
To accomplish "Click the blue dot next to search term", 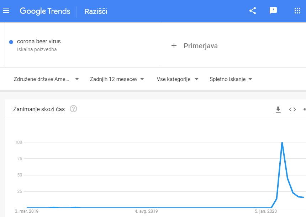I will pos(11,42).
